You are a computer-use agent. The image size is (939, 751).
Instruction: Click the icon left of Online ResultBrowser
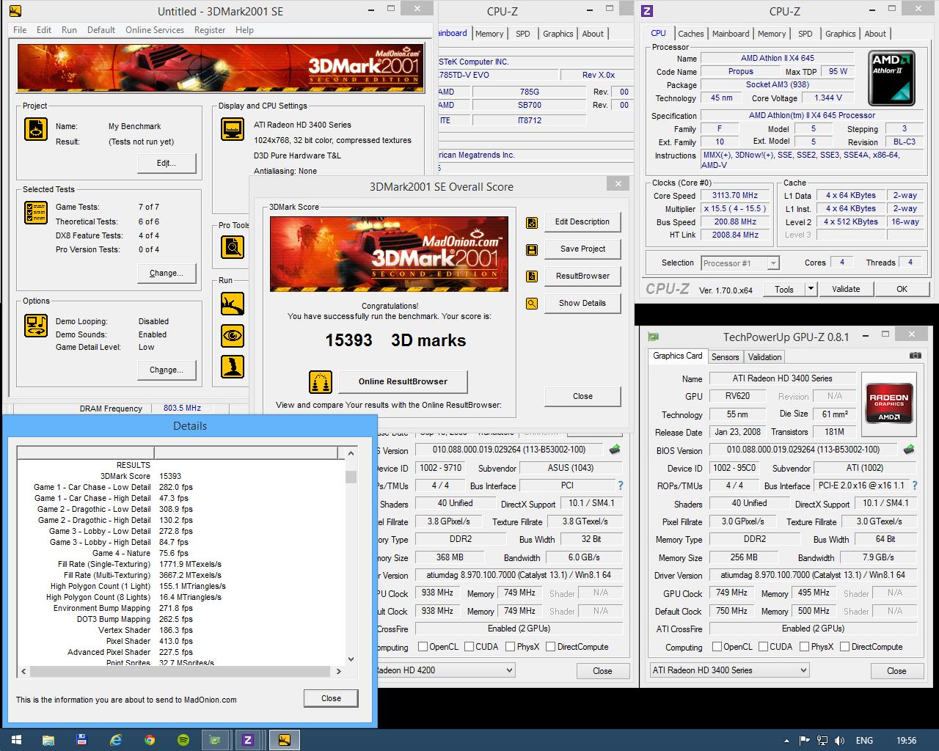[x=321, y=382]
